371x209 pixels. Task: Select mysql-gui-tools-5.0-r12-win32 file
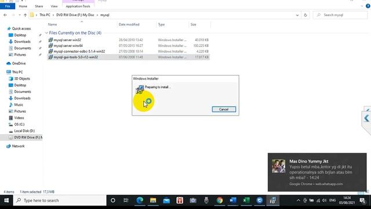[128, 57]
